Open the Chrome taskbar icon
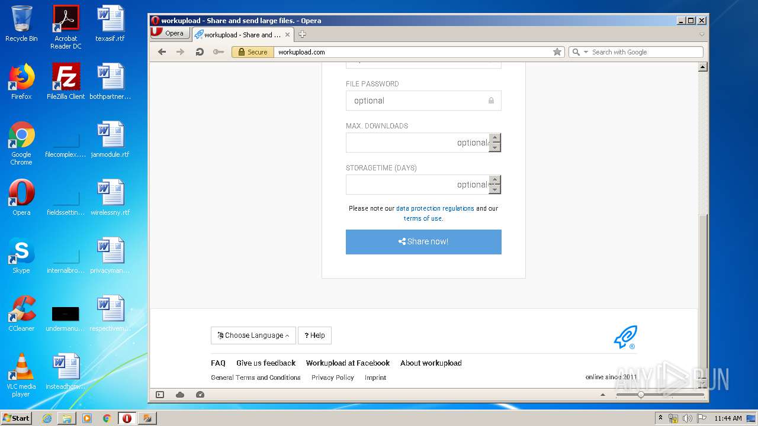 point(107,418)
